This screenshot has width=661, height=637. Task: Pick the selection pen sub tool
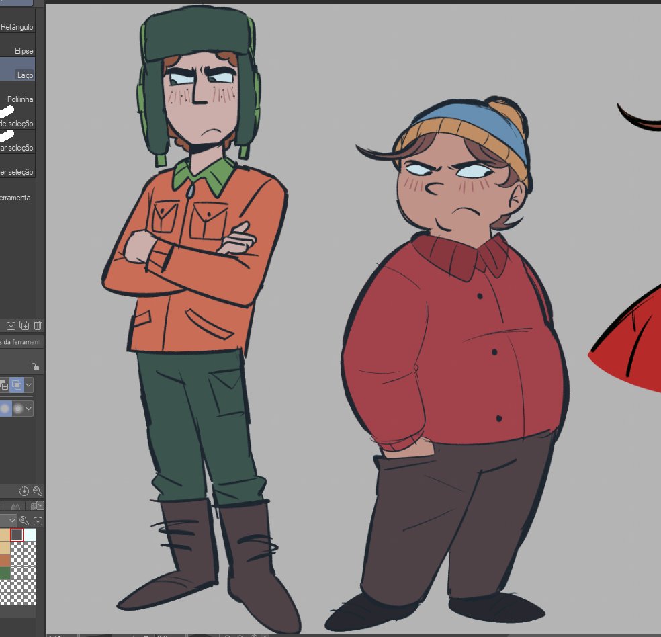click(17, 118)
